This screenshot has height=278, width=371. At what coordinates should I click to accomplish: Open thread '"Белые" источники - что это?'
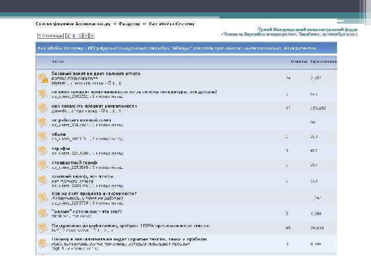point(87,212)
